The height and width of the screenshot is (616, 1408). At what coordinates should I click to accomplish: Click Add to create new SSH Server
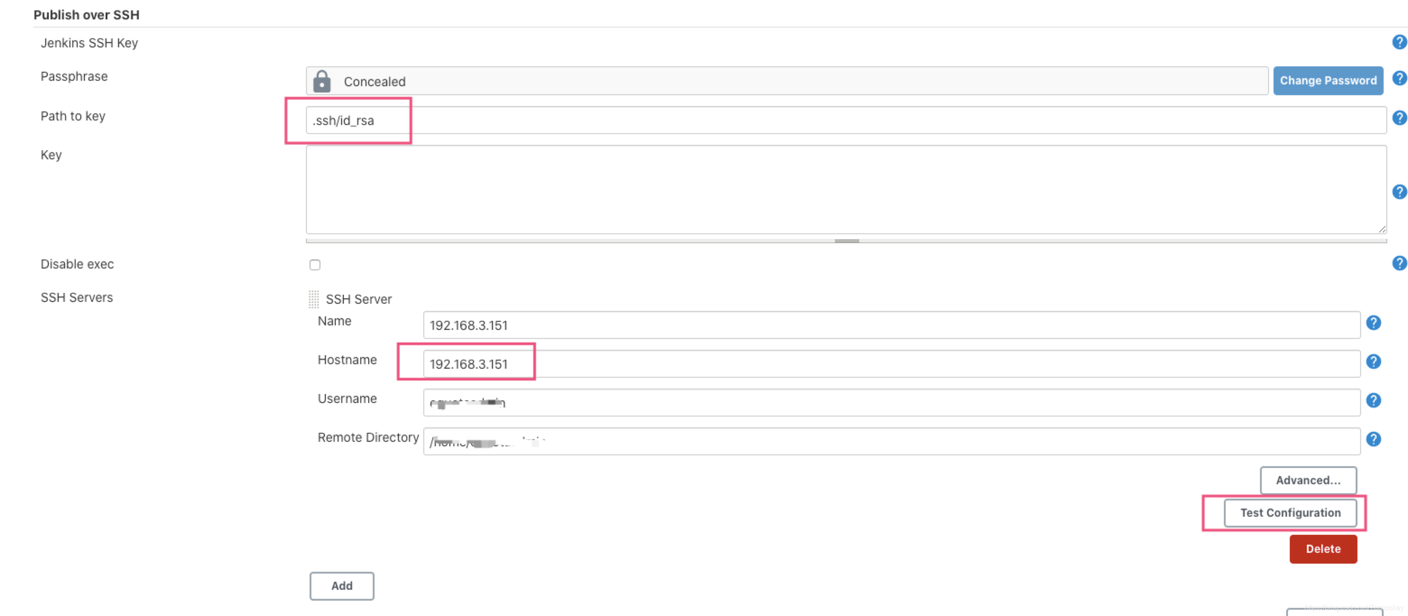coord(342,585)
